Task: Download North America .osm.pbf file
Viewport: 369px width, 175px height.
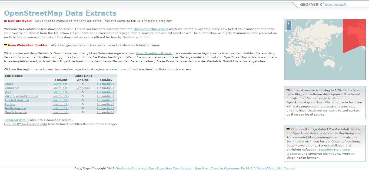Action: click(60, 108)
